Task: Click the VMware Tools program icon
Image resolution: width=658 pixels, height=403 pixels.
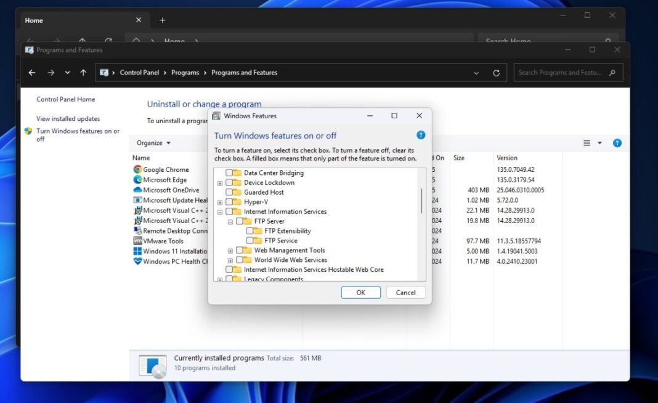Action: click(136, 240)
